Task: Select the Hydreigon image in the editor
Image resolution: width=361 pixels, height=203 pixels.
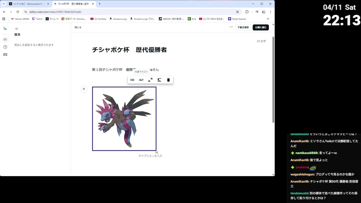Action: (x=124, y=119)
